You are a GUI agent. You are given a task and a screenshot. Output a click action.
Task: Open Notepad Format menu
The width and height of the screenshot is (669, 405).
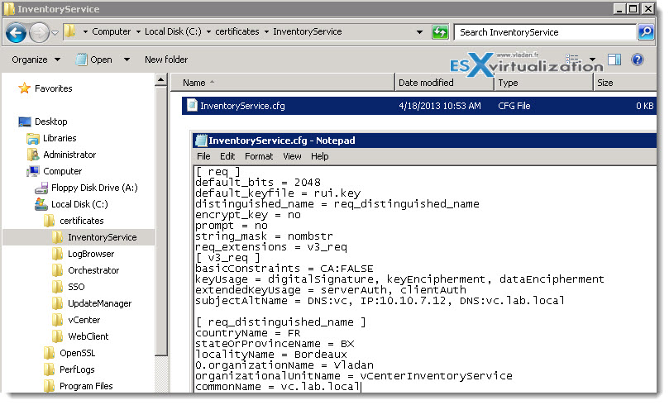[259, 156]
